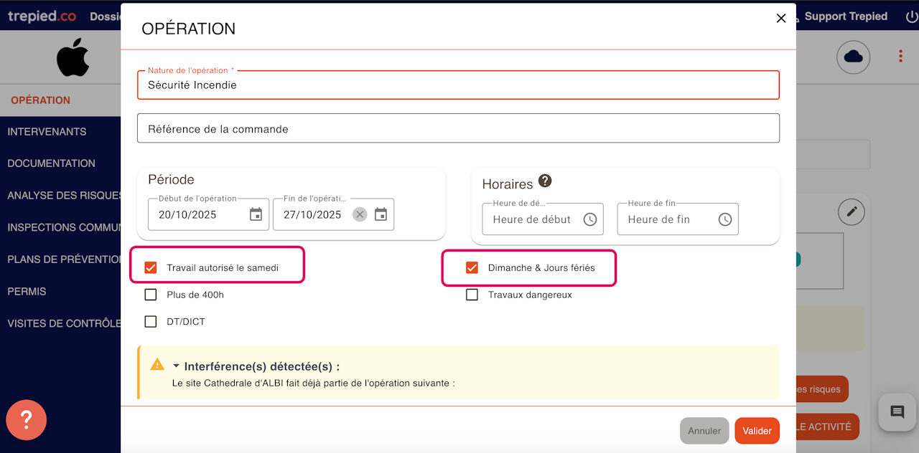Click the pencil edit icon
The image size is (919, 453).
tap(852, 211)
